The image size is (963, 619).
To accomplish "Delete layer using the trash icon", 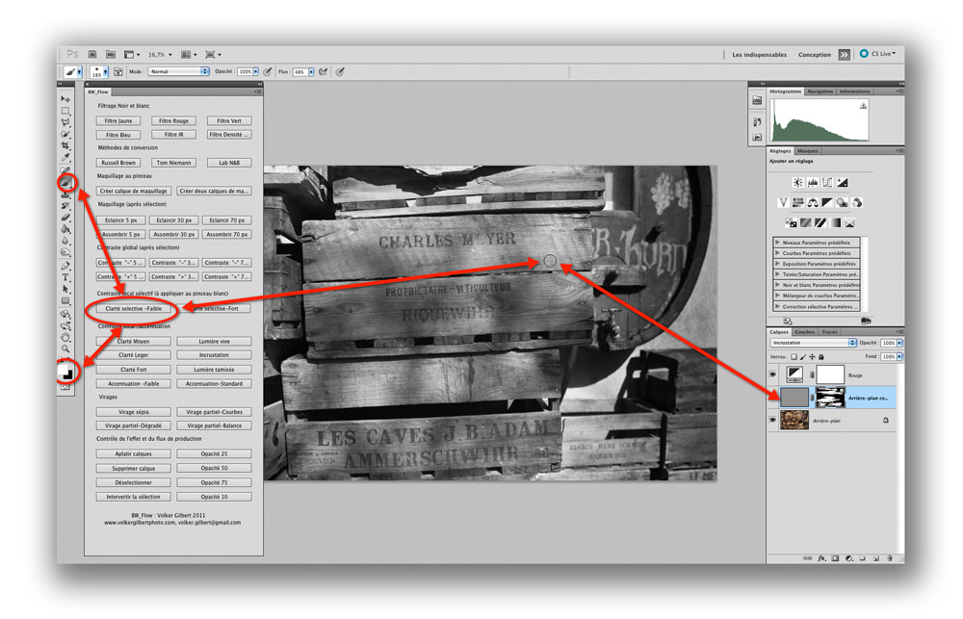I will point(889,558).
